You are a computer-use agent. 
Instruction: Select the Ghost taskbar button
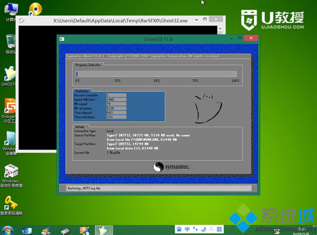pyautogui.click(x=103, y=230)
